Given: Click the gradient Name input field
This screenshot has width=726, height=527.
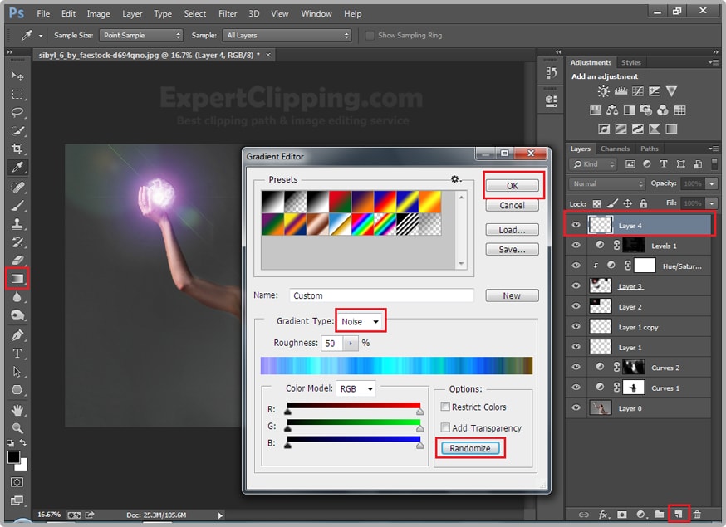Looking at the screenshot, I should click(x=381, y=295).
